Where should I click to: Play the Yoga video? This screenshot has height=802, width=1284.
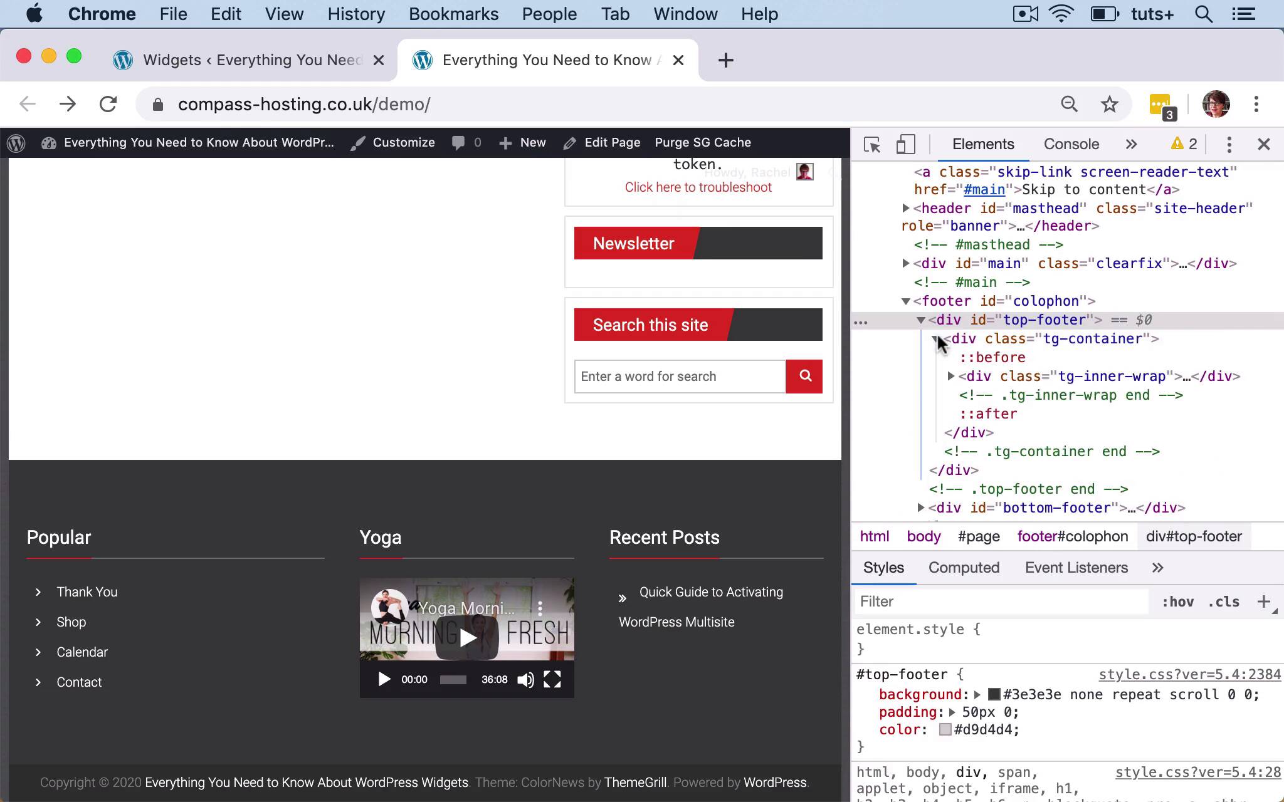pos(384,680)
